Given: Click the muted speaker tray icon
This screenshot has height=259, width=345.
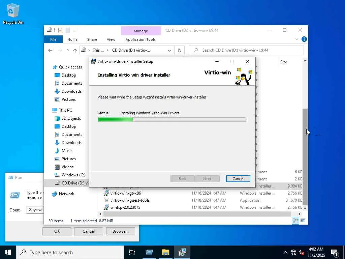Looking at the screenshot, I should 301,252.
